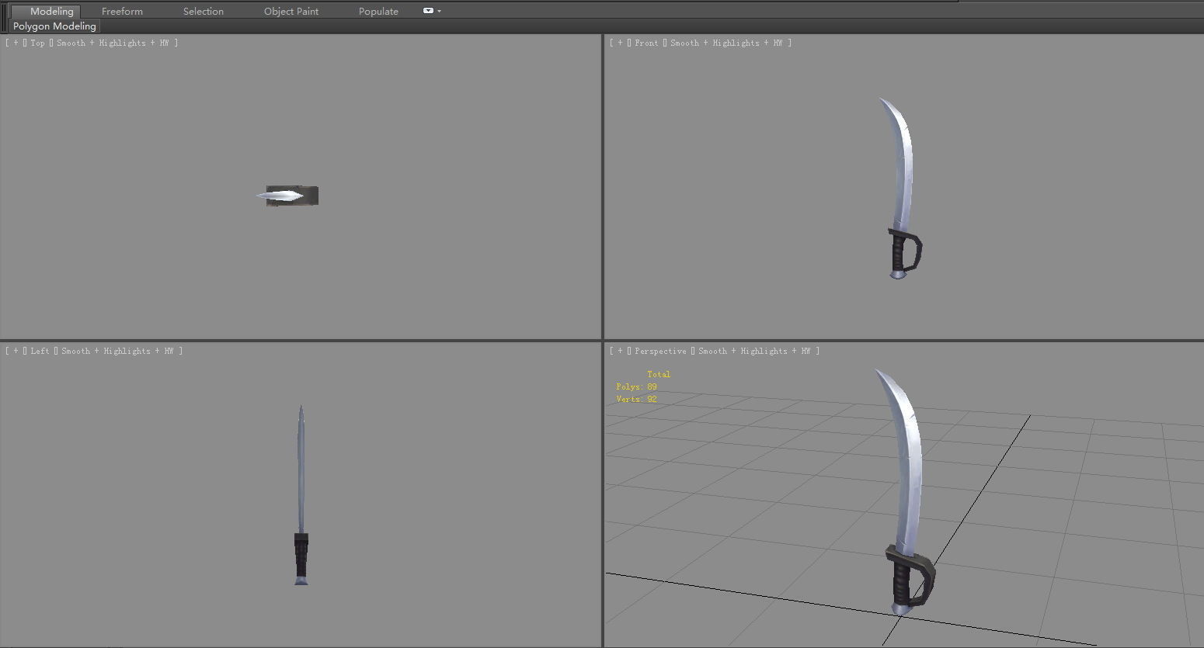Click the 'Polys: 89' statistic text
The height and width of the screenshot is (648, 1204).
[636, 386]
